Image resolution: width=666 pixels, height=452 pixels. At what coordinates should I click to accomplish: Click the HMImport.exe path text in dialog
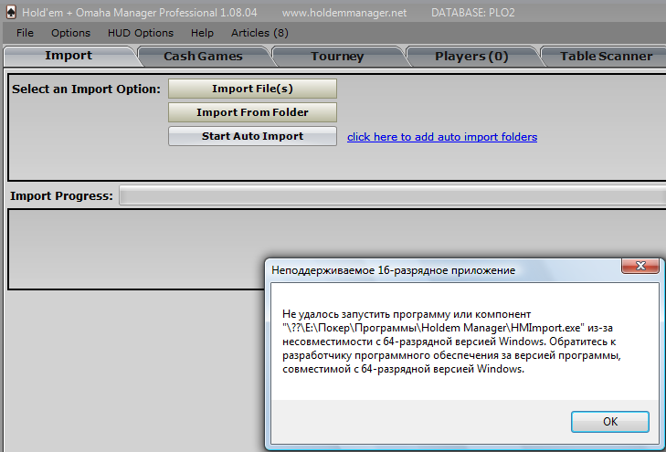coord(433,328)
